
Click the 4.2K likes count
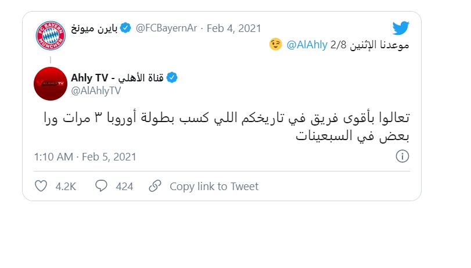click(66, 186)
